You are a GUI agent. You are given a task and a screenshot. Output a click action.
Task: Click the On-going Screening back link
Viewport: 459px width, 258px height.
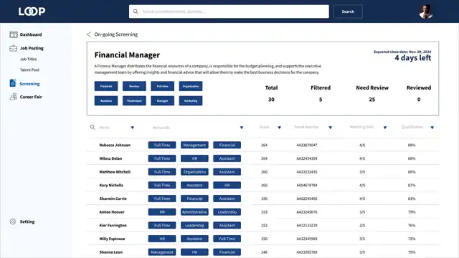tap(116, 34)
